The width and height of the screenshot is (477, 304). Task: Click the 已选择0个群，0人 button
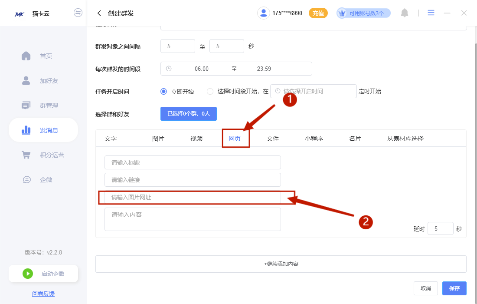189,114
